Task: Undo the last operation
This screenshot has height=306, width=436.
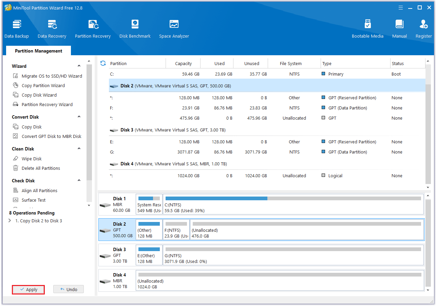Action: click(69, 290)
